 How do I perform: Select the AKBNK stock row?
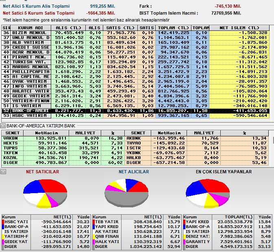[197, 138]
